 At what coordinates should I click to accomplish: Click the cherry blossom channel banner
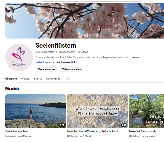[85, 21]
